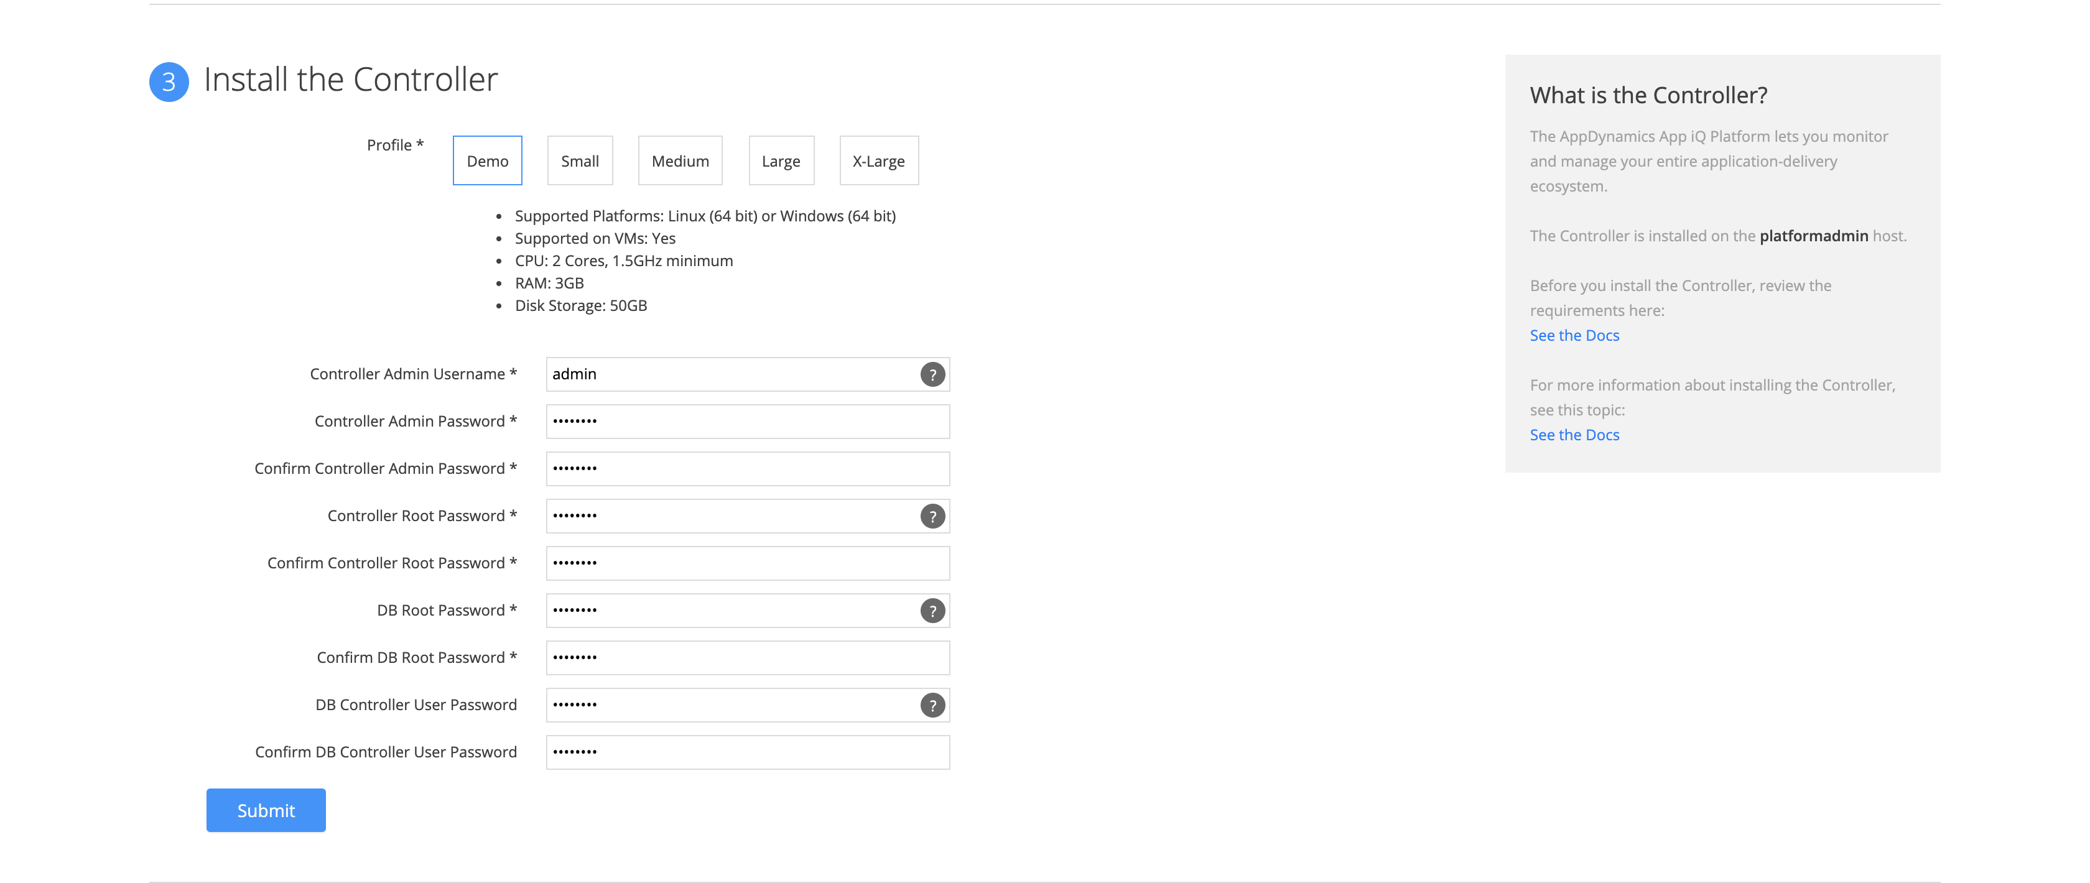2090x883 pixels.
Task: Open installing Controller See the Docs link
Action: coord(1574,435)
